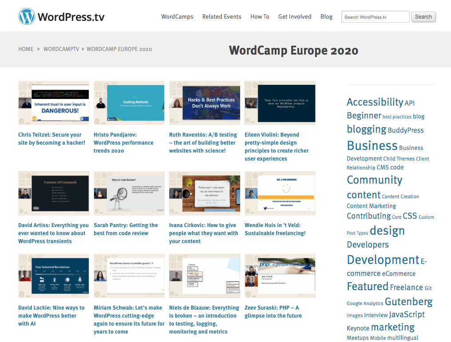The image size is (451, 342).
Task: Select the Business tag in the sidebar
Action: pos(372,145)
